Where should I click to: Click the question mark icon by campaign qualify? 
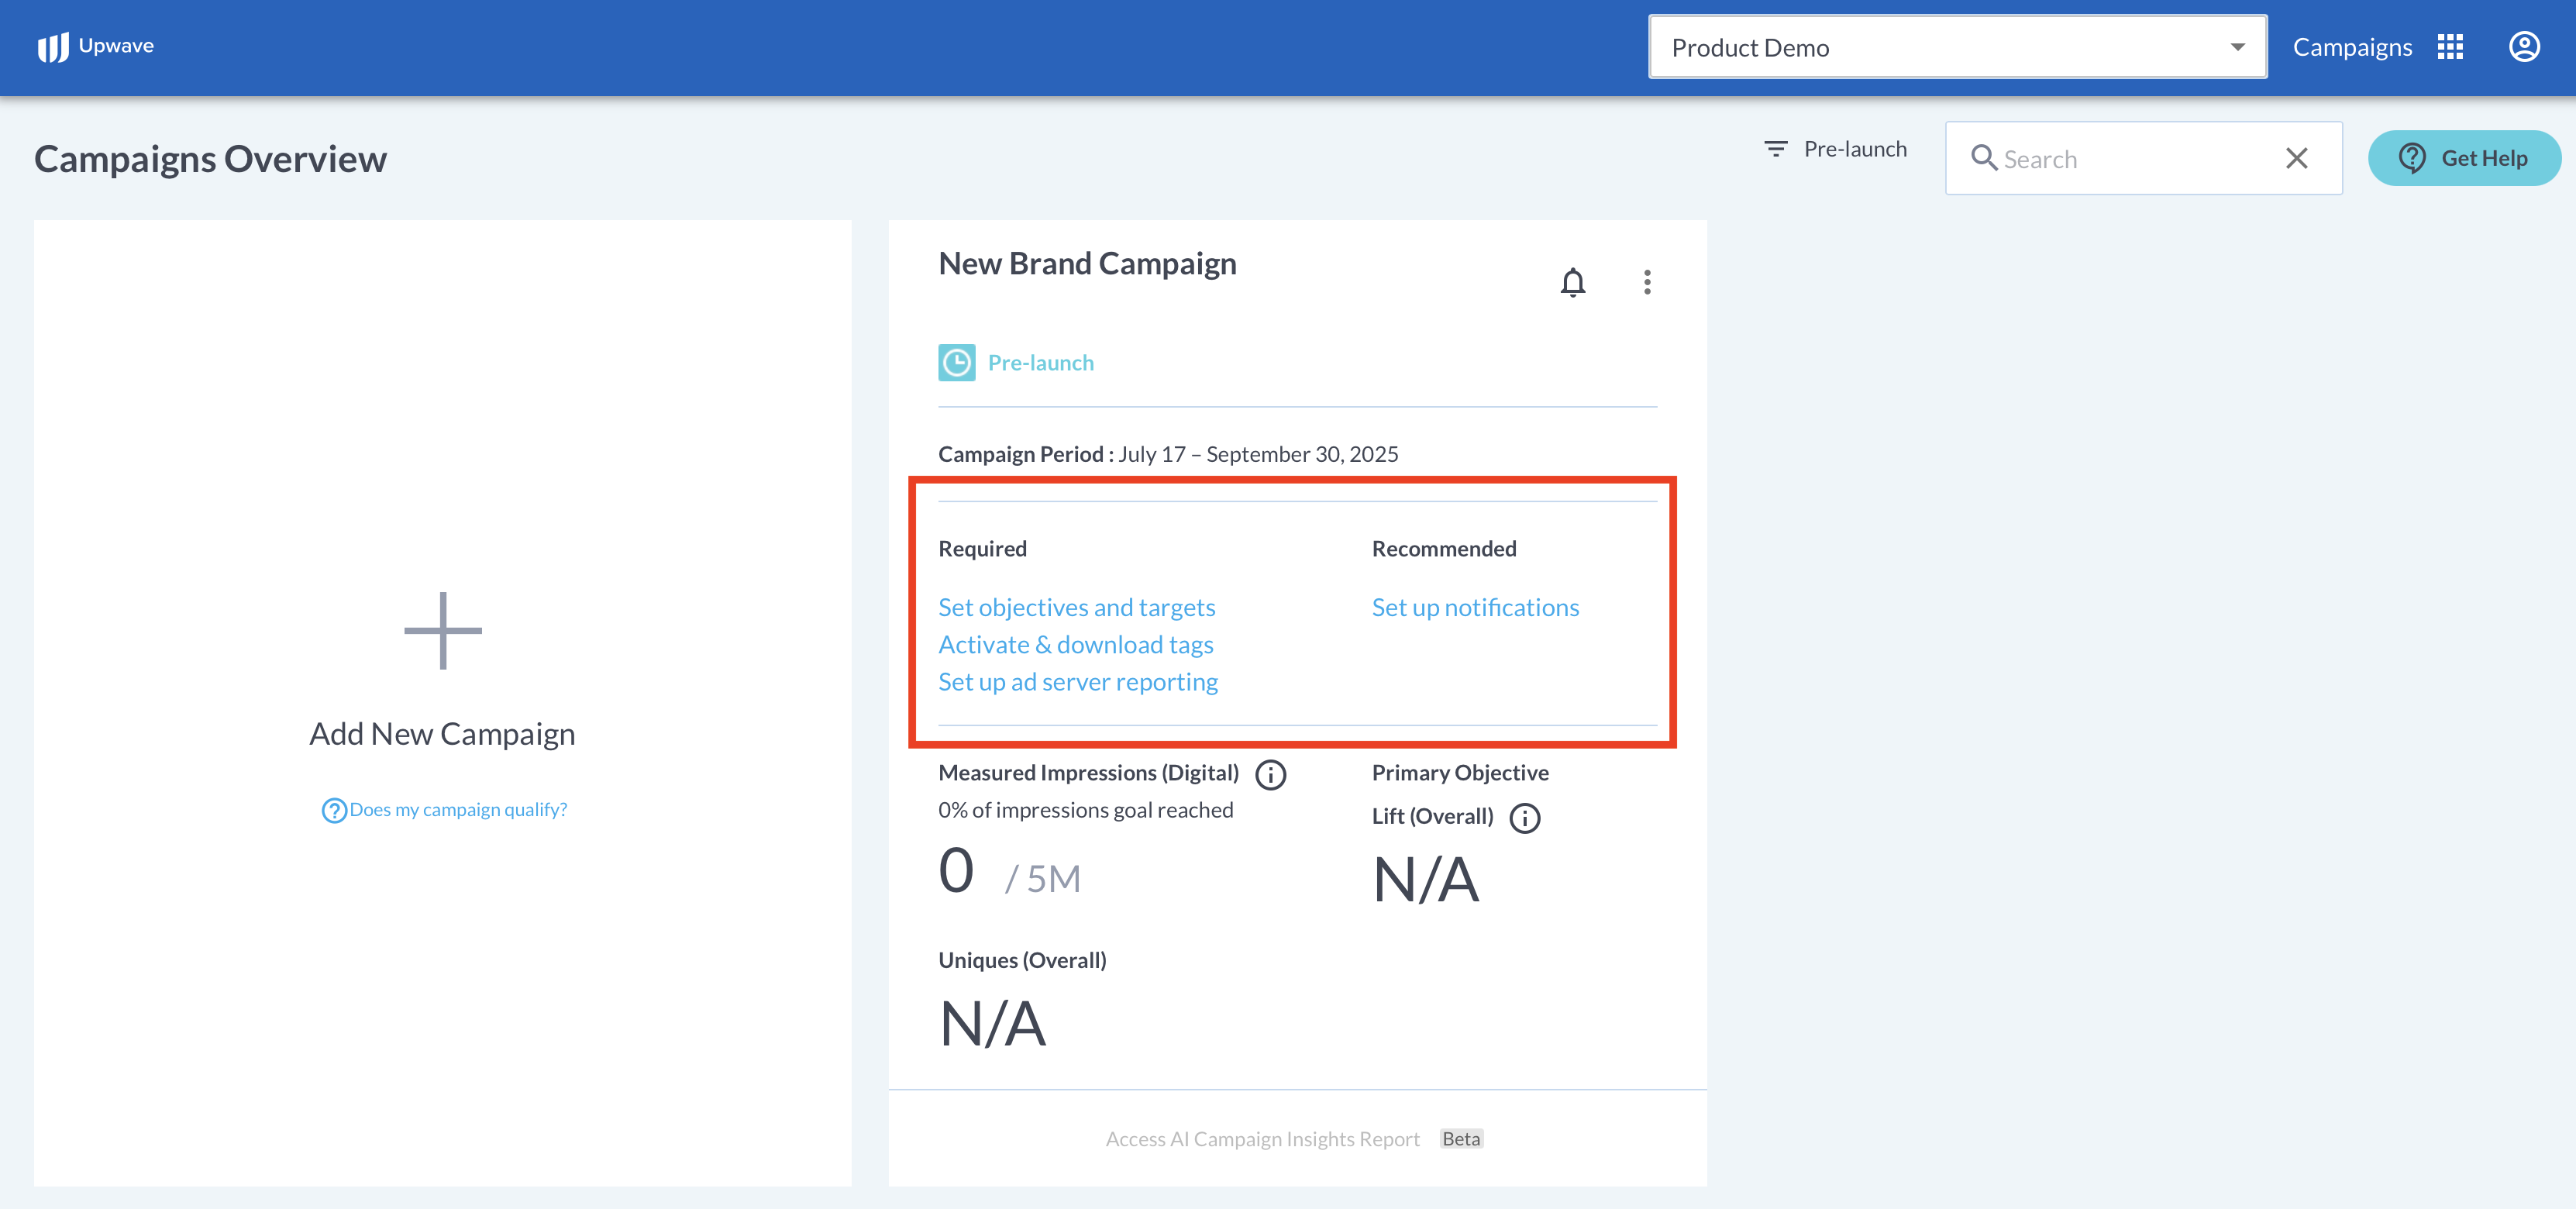click(x=333, y=810)
